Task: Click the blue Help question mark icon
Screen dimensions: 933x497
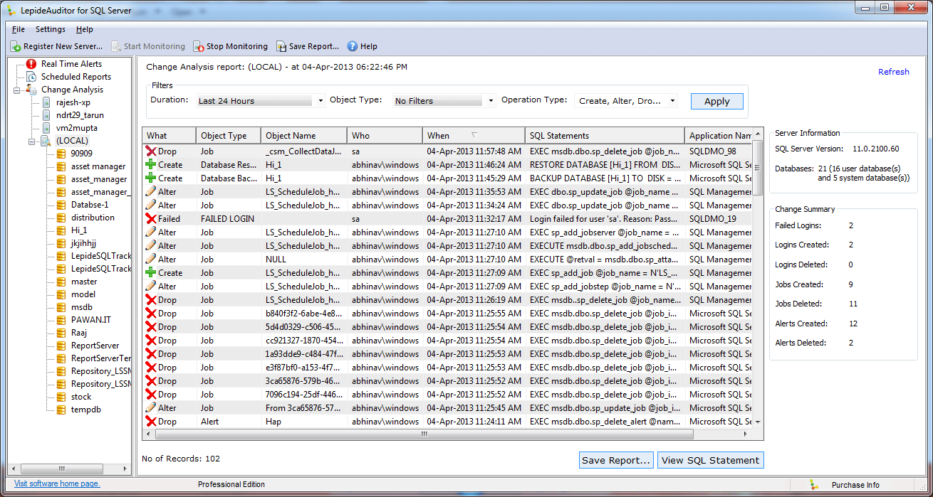Action: click(352, 46)
